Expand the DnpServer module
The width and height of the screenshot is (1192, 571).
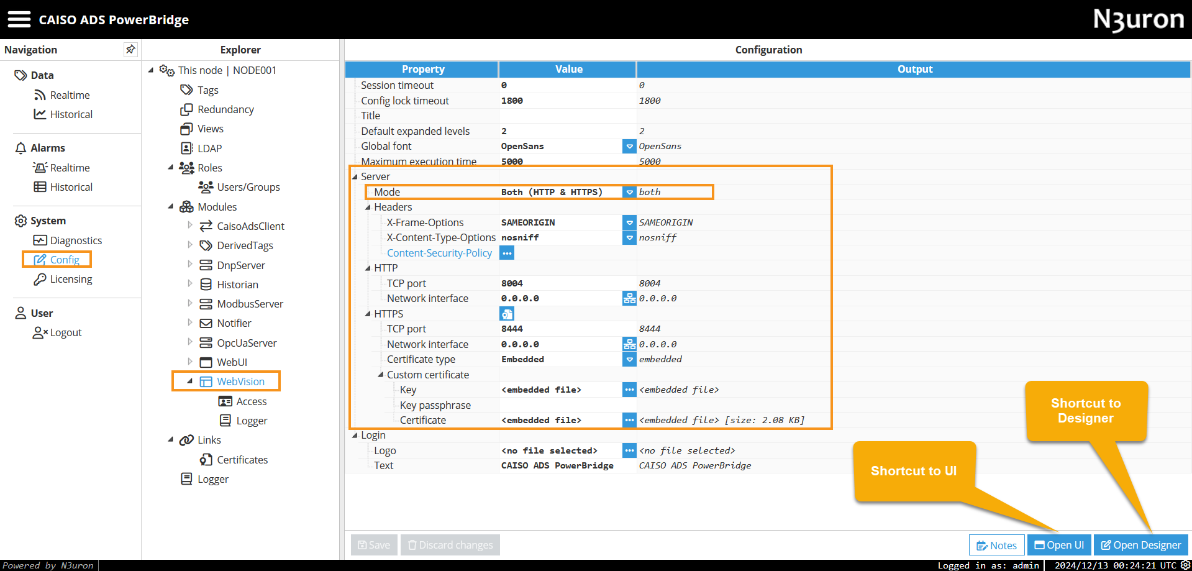190,265
